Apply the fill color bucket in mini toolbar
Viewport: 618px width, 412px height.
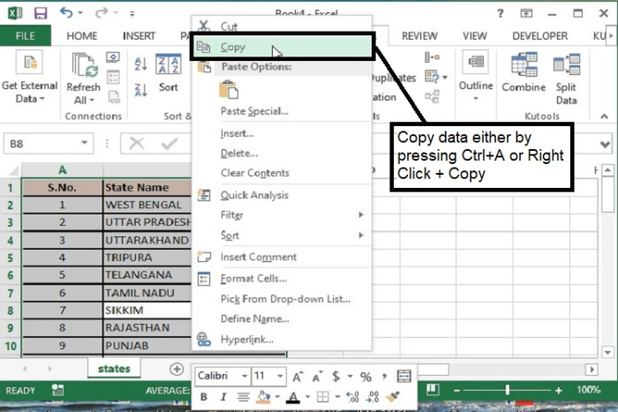click(263, 397)
